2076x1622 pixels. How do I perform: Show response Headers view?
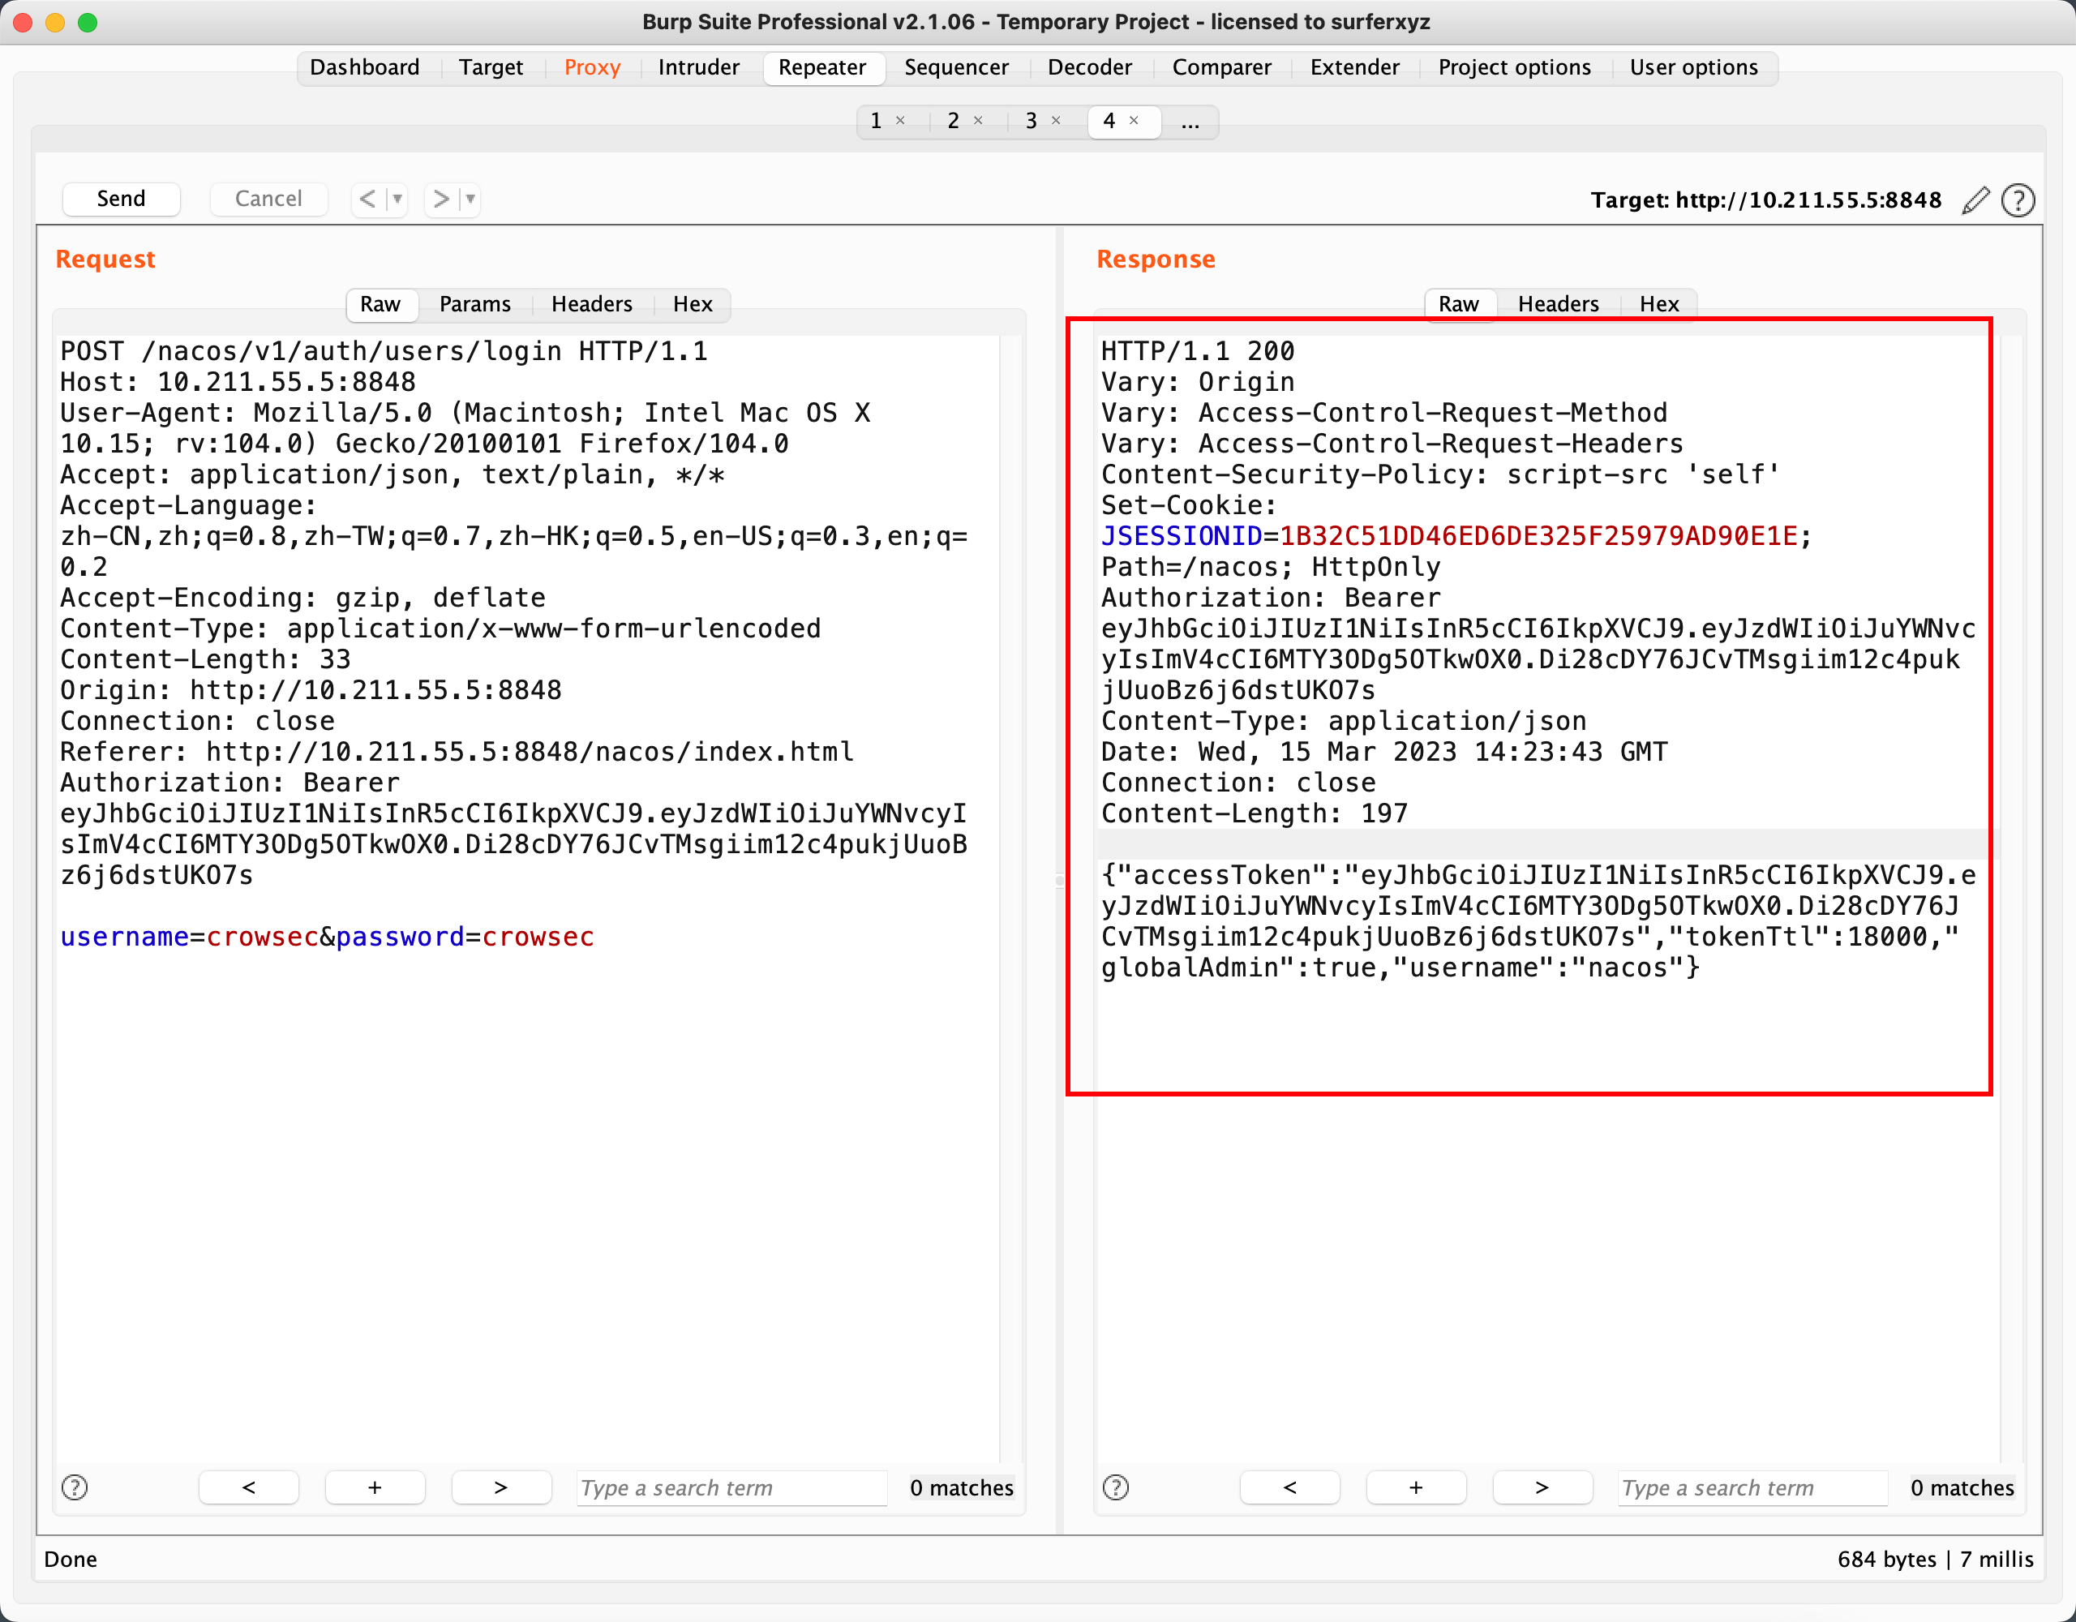tap(1558, 304)
